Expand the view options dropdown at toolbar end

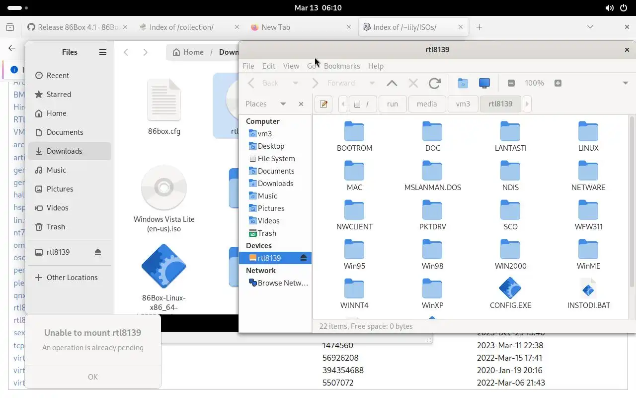click(626, 83)
